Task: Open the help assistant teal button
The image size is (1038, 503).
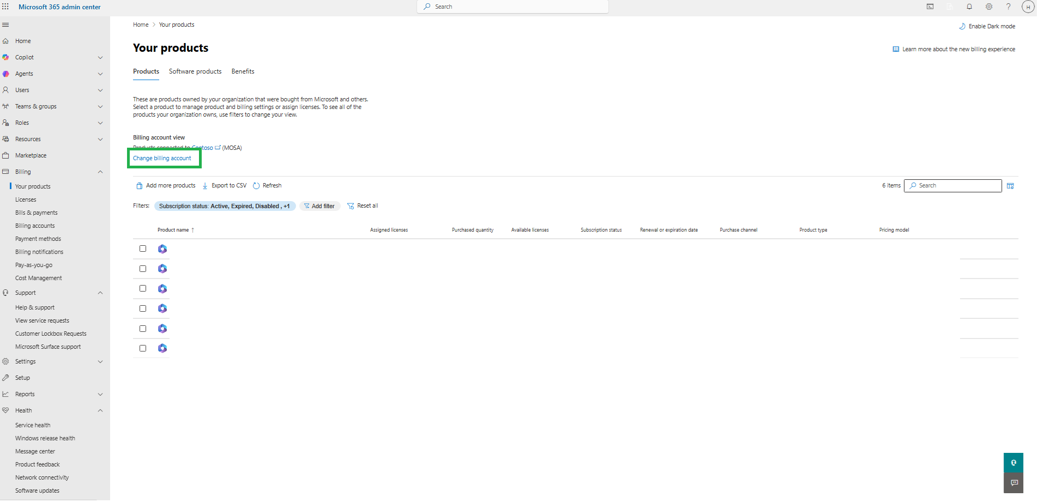Action: 1013,463
